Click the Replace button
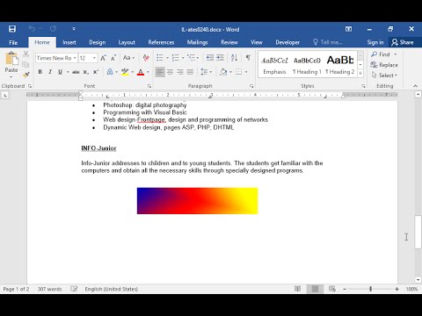Viewport: 422px width, 316px height. coord(384,65)
